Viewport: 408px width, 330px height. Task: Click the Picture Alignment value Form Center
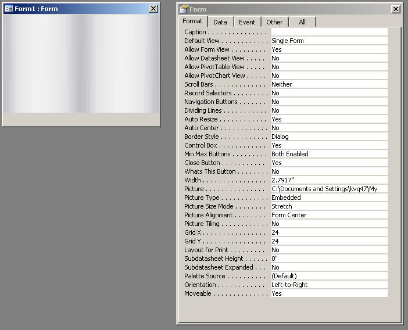tap(329, 215)
